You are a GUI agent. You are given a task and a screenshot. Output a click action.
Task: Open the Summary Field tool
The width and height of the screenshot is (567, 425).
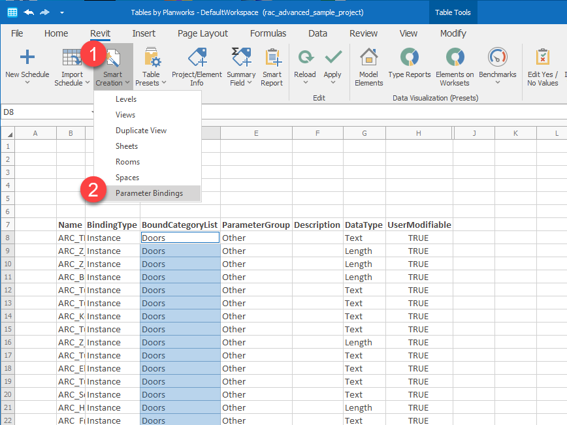coord(241,68)
